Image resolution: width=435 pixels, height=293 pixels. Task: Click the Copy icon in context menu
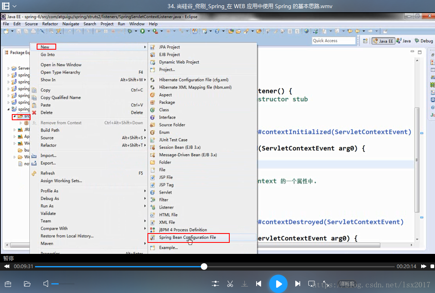(34, 90)
